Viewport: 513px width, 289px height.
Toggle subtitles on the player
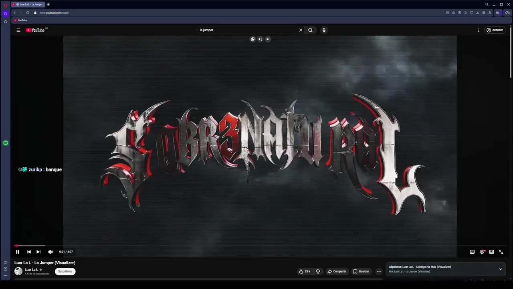(472, 252)
